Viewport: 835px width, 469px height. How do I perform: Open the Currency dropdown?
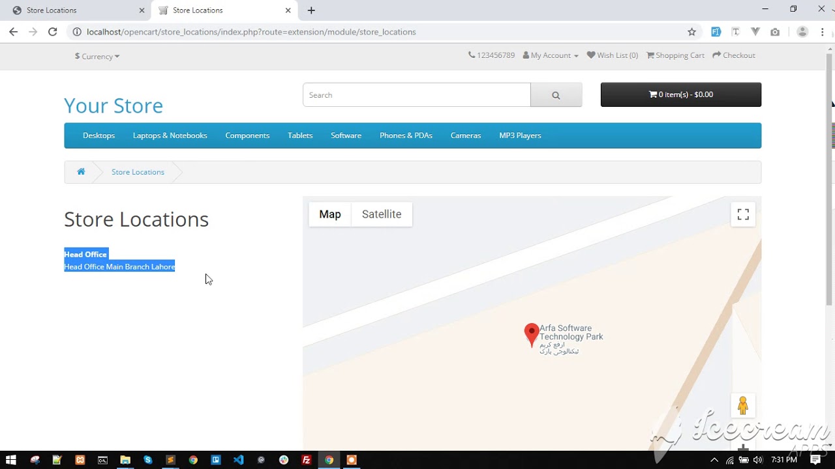pyautogui.click(x=97, y=56)
